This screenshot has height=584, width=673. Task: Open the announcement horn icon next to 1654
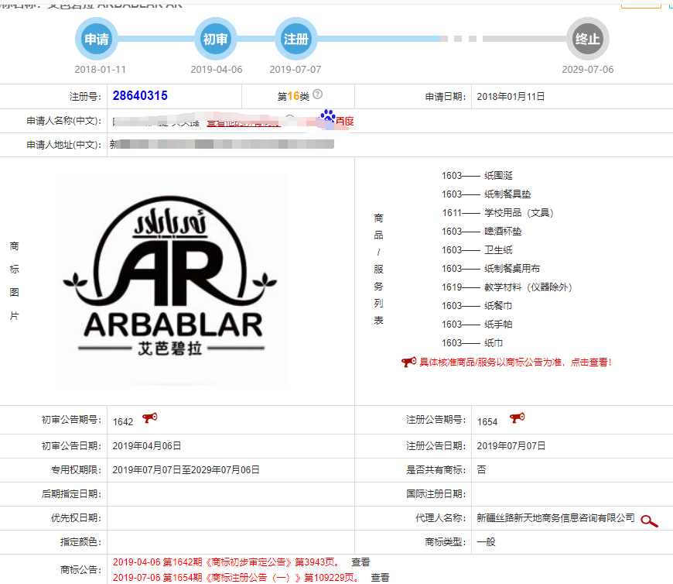518,417
